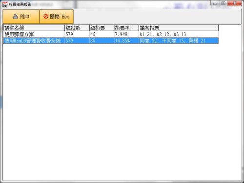Click the 關閉 Esc button
Viewport: 244px width, 183px height.
(x=56, y=17)
